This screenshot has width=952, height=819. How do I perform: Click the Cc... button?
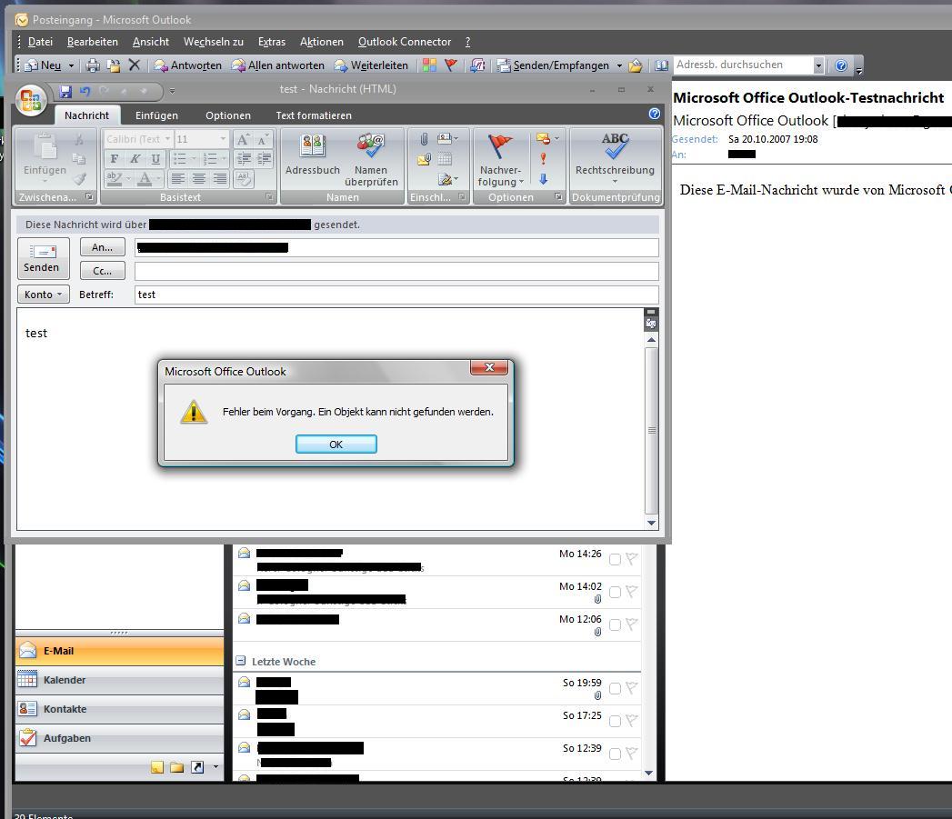(x=103, y=271)
